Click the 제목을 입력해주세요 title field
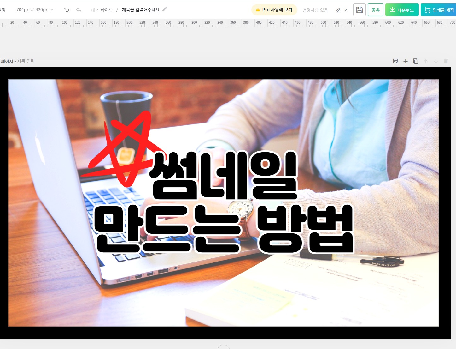456x349 pixels. (x=141, y=9)
